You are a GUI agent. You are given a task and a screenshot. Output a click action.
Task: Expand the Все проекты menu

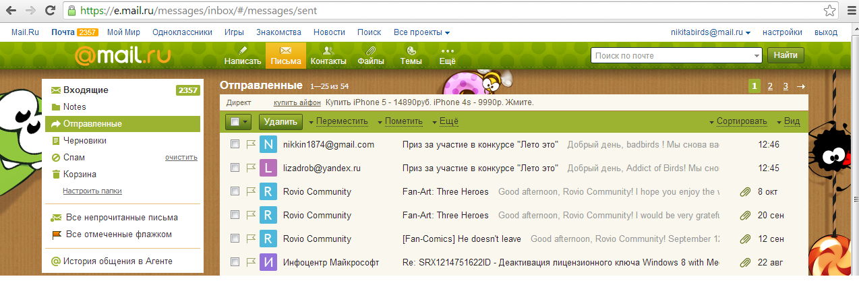point(421,32)
